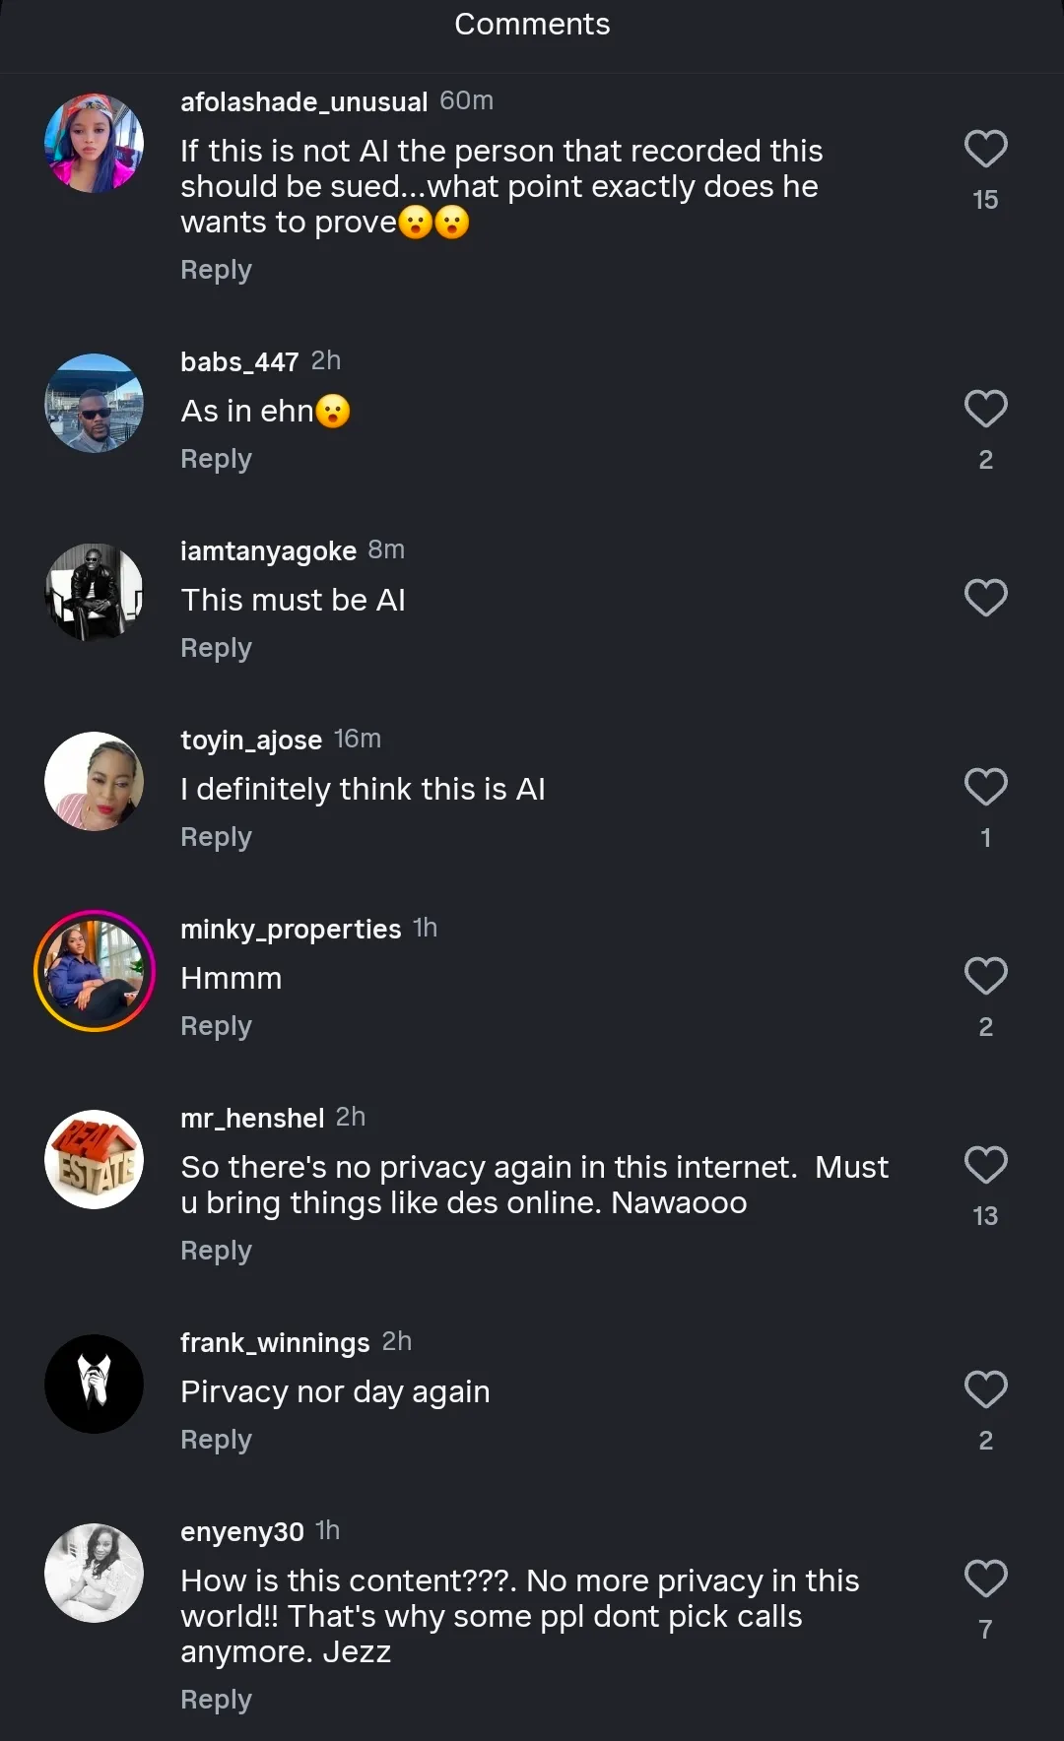The height and width of the screenshot is (1741, 1064).
Task: Open mr_henshel's Real Estate profile picture
Action: [95, 1159]
